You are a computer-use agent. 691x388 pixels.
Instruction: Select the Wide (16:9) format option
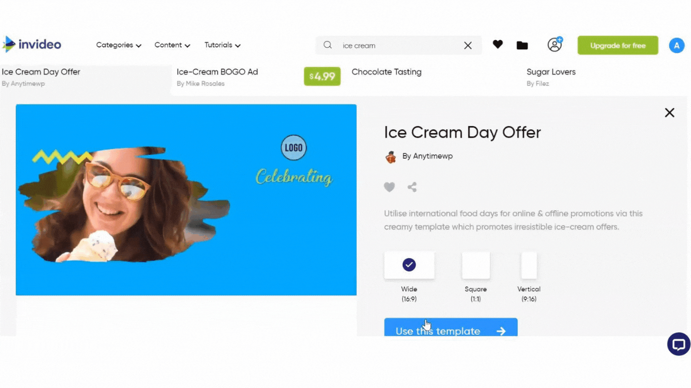click(409, 265)
